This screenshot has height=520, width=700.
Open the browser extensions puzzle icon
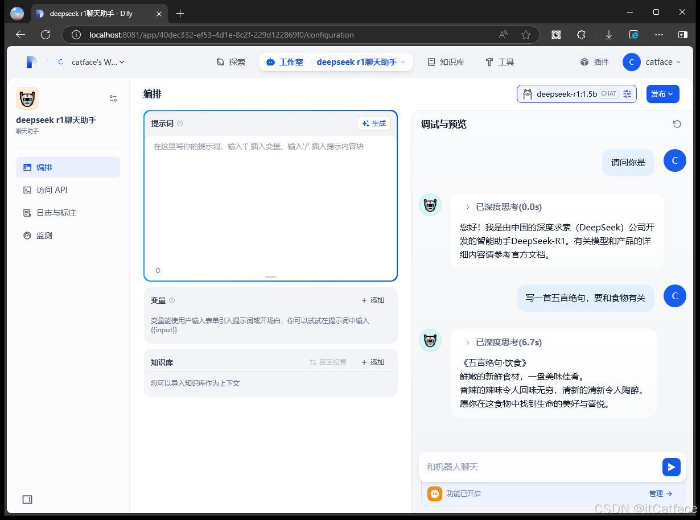[581, 35]
